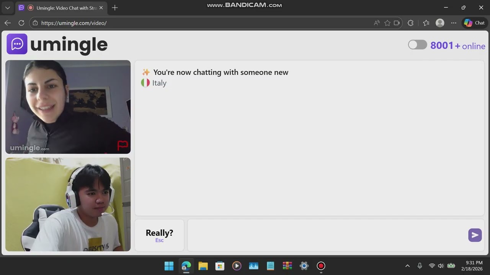Click your own webcam video feed
The height and width of the screenshot is (275, 490).
[x=68, y=204]
